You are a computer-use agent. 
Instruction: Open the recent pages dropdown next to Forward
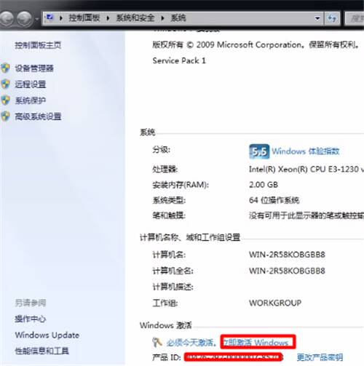pyautogui.click(x=36, y=19)
